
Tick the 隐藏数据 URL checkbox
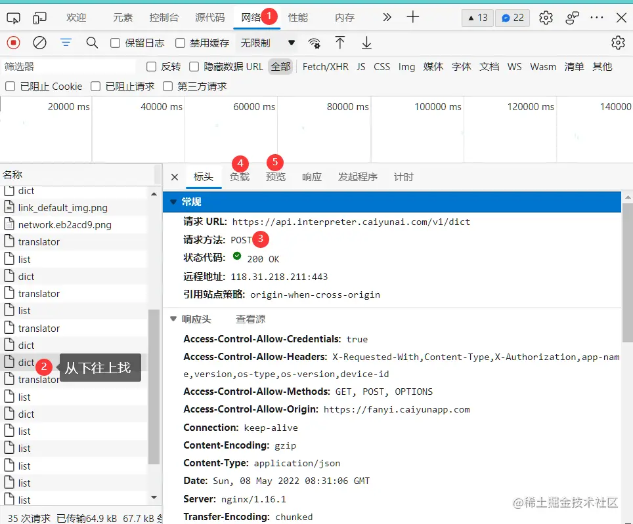(194, 66)
